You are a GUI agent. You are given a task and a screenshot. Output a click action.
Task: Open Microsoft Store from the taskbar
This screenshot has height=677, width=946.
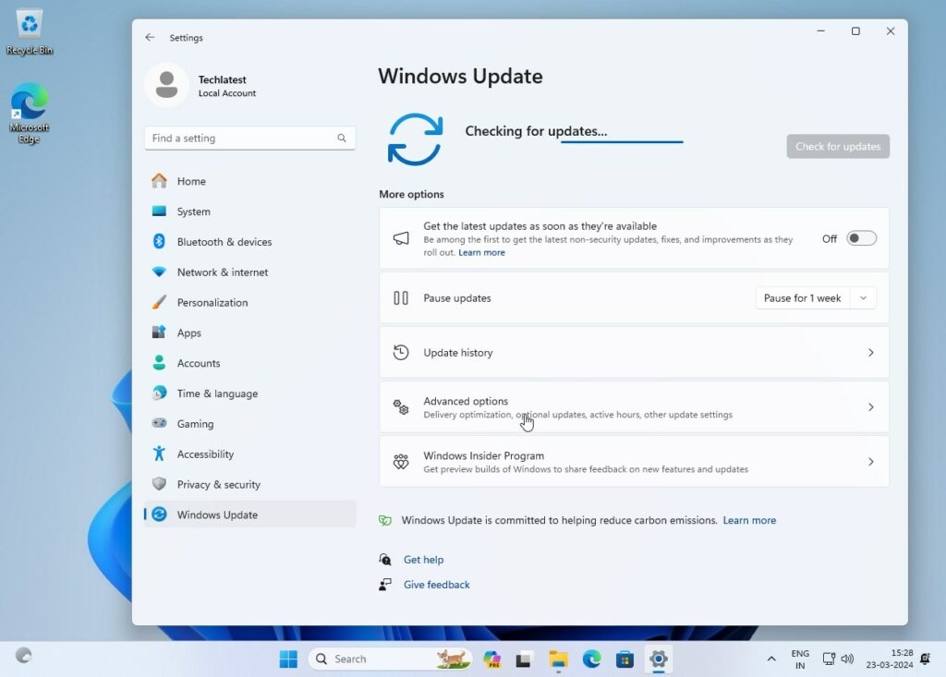[625, 659]
